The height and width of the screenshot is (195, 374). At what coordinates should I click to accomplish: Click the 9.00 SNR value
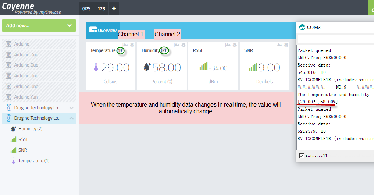(269, 68)
